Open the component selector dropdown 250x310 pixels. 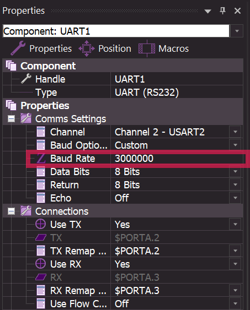[x=237, y=31]
